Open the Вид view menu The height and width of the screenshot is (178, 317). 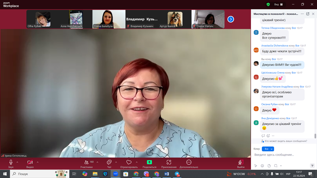click(278, 4)
